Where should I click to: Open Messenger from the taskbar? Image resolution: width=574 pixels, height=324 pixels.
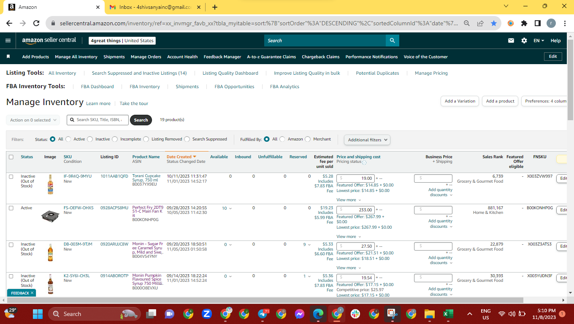[x=300, y=314]
